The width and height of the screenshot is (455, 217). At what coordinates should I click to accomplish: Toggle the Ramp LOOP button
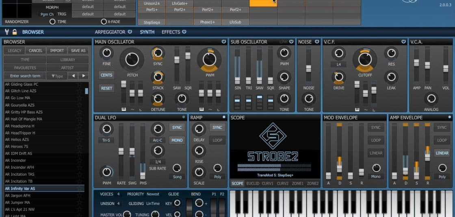point(217,140)
